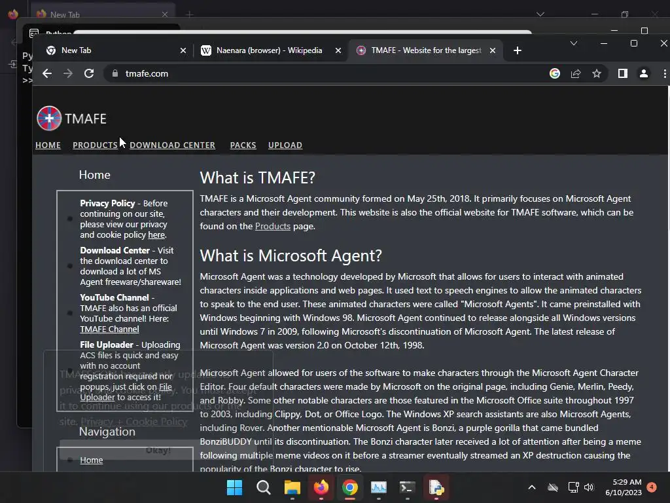Go back to the previous page in Chrome

pyautogui.click(x=47, y=73)
